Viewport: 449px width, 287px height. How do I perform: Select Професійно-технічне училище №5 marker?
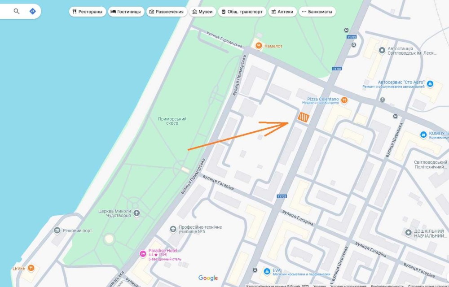173,229
